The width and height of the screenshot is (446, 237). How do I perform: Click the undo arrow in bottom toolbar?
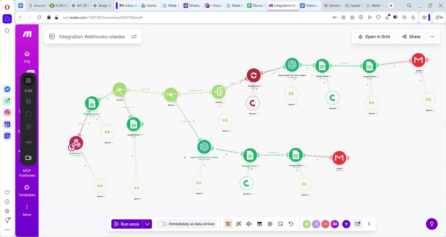[291, 224]
